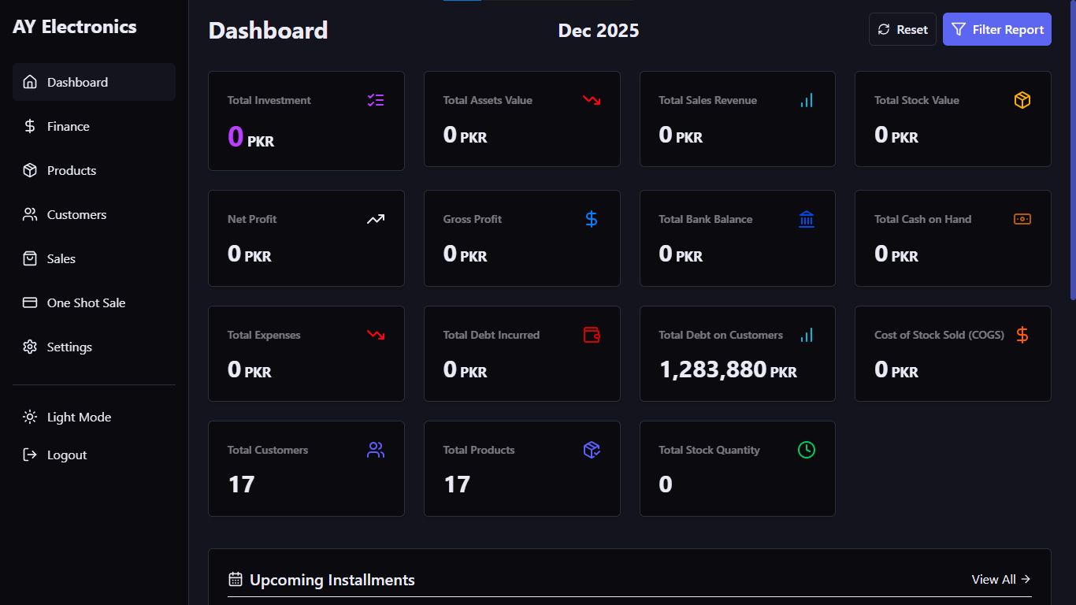Click the checklist icon on Total Investment card
Viewport: 1076px width, 605px height.
click(x=376, y=100)
